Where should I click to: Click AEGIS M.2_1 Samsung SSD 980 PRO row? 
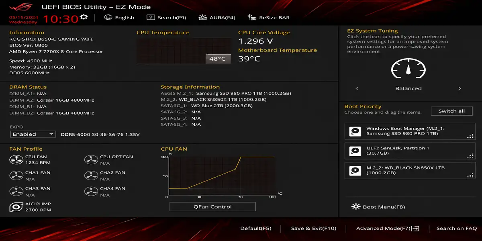click(x=226, y=93)
